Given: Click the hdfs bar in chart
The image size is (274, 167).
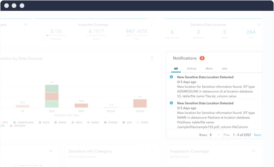Looking at the screenshot, I should (81, 106).
